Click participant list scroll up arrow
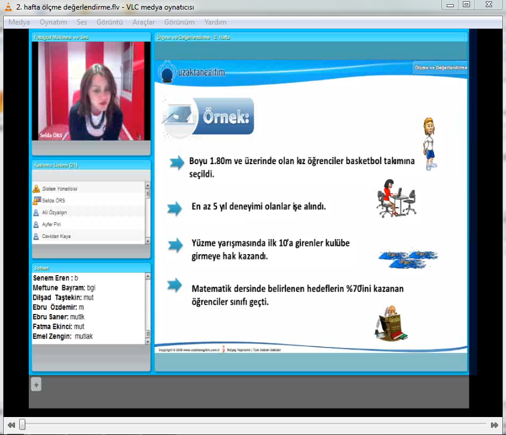Screen dimensions: 506x435 148,185
